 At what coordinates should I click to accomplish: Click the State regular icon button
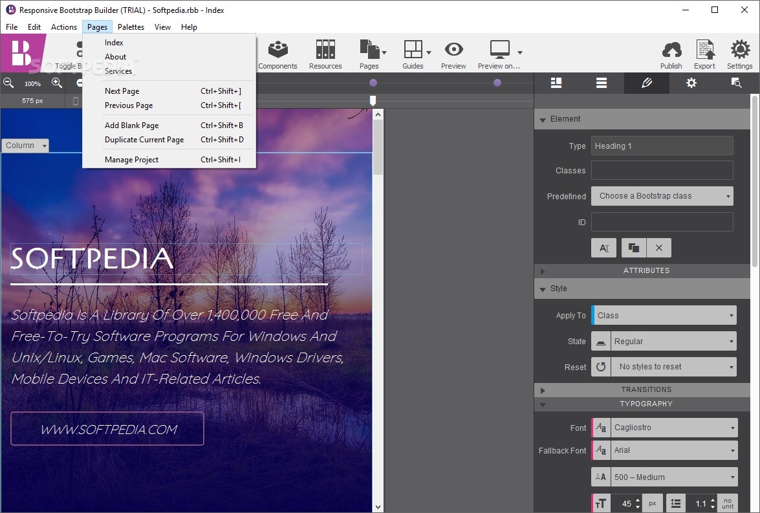pyautogui.click(x=601, y=342)
